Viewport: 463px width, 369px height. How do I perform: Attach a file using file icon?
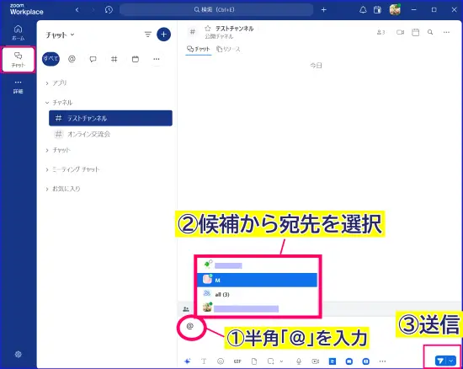(254, 361)
